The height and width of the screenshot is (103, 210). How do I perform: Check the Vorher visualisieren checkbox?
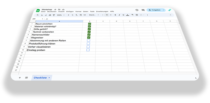[x=88, y=47]
